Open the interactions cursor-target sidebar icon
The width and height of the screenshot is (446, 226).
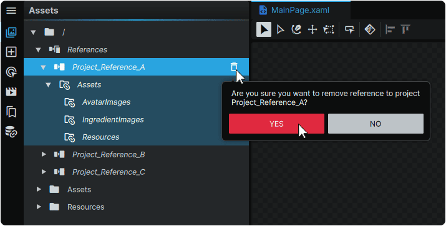pyautogui.click(x=11, y=72)
